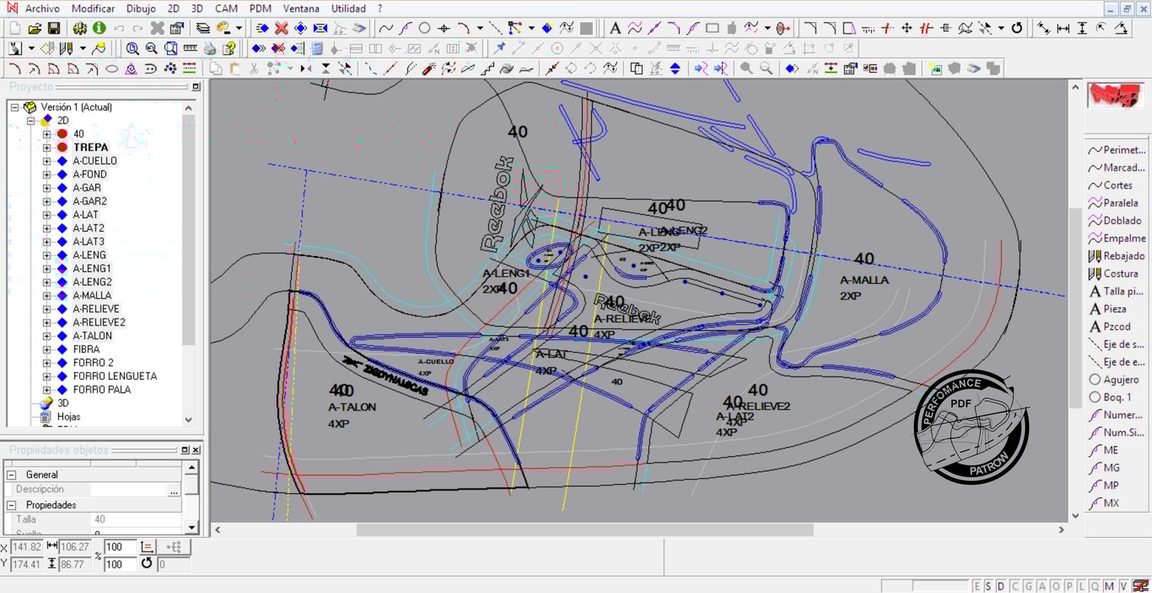Select the circle drawing tool
This screenshot has width=1152, height=593.
(425, 28)
